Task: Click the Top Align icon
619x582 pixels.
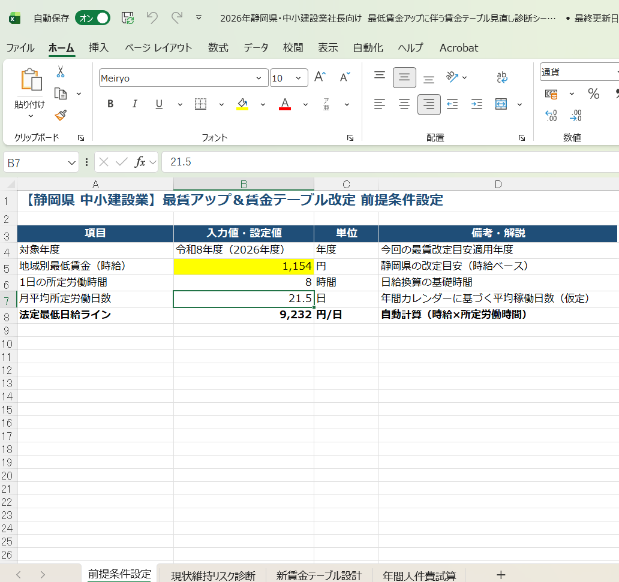Action: tap(380, 76)
